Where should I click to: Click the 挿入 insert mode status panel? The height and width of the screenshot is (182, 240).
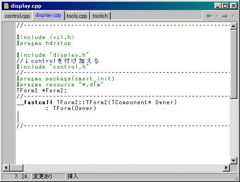73,177
